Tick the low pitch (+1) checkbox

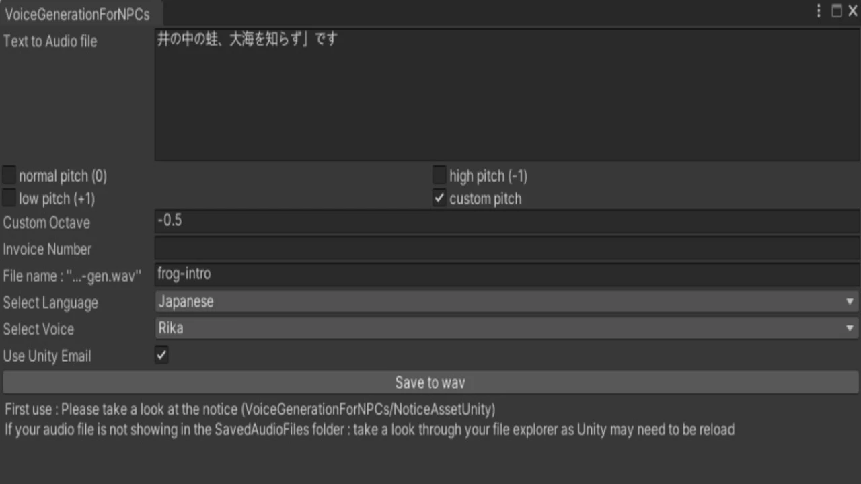[x=9, y=198]
